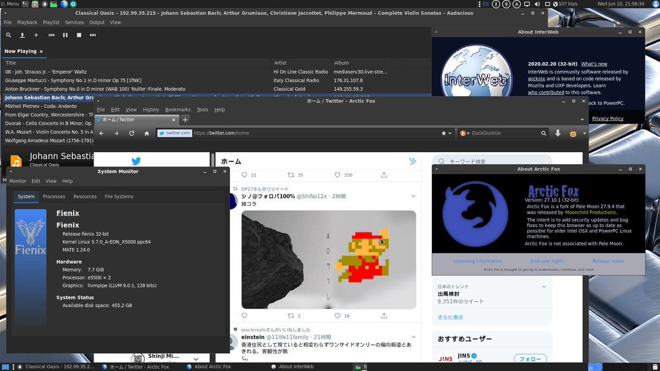Screen dimensions: 660x371
Task: Open the Playback menu in Audacious
Action: [x=27, y=23]
